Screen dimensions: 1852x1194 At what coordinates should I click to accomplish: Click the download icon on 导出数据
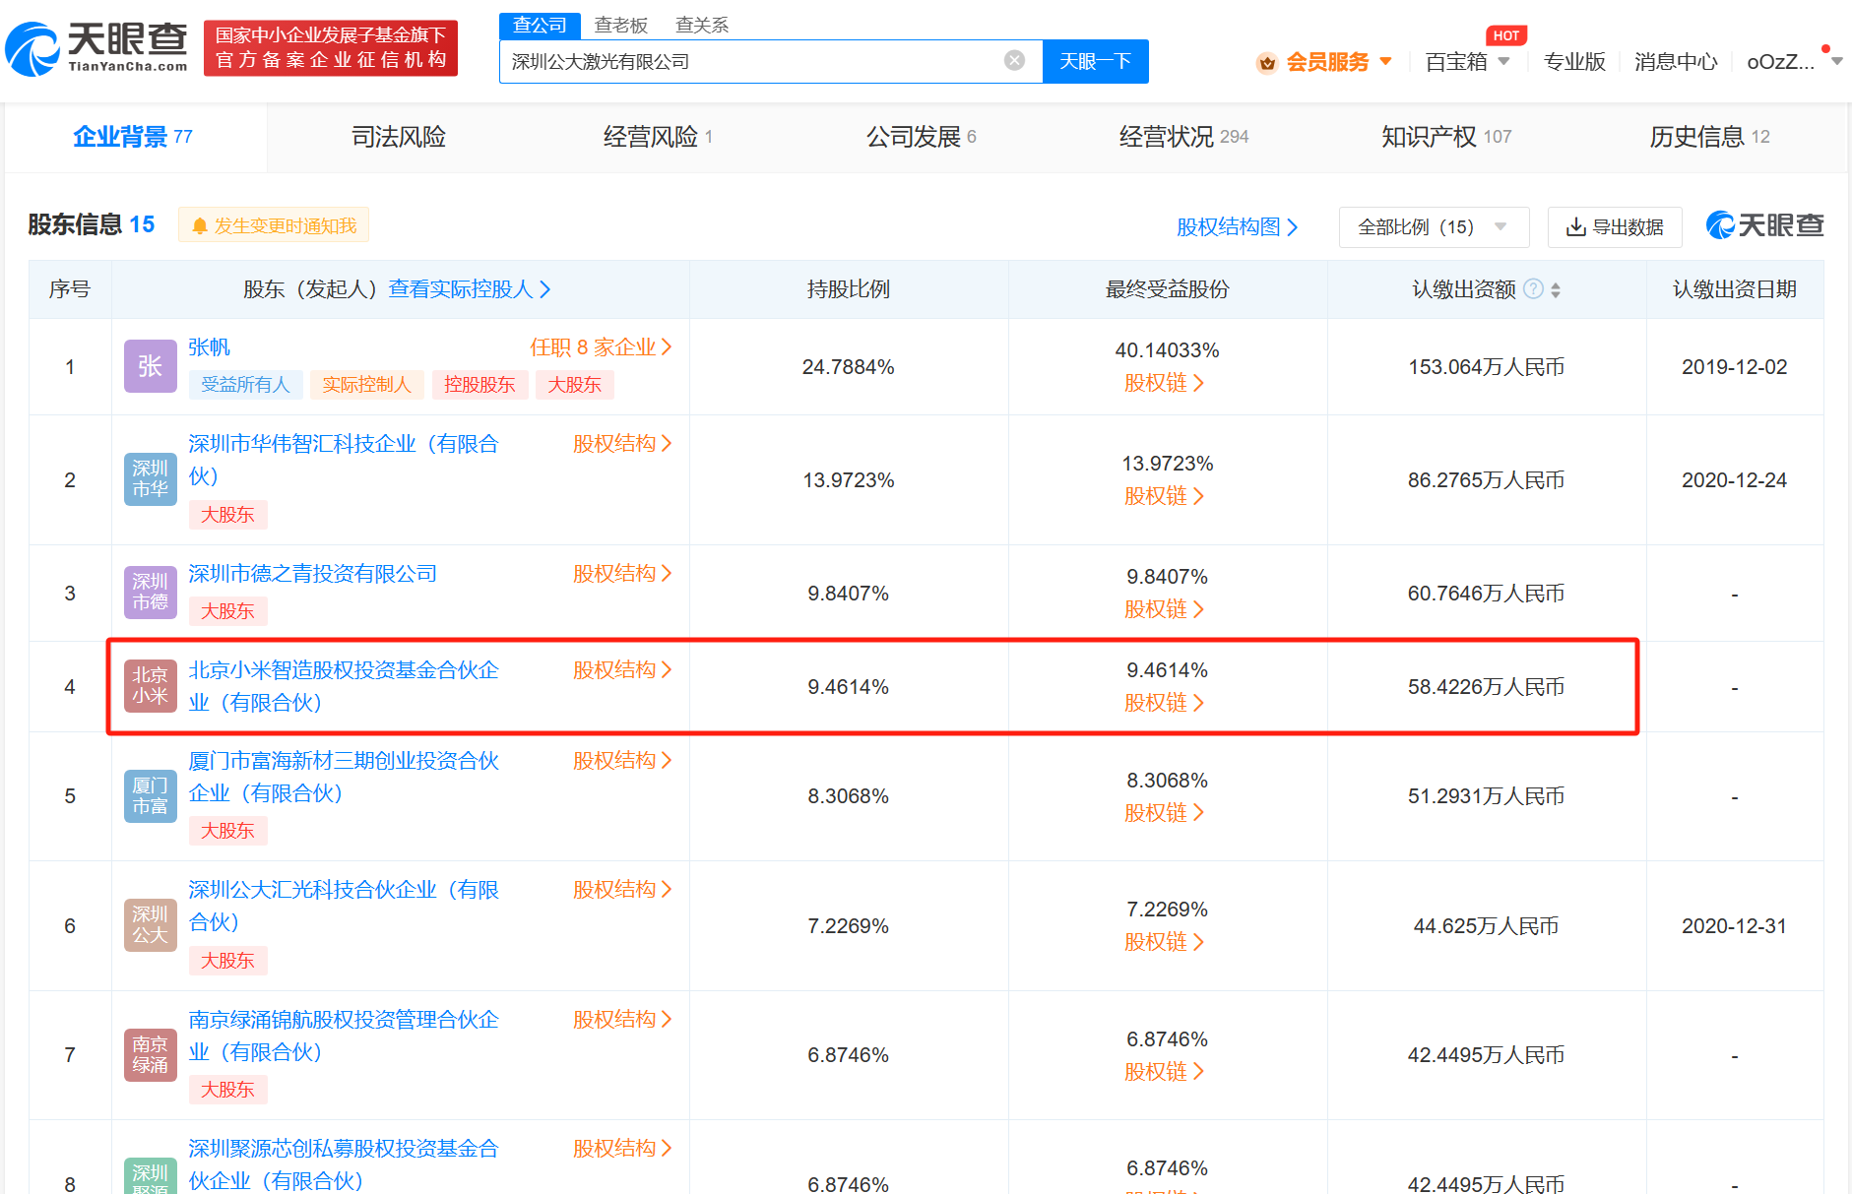[x=1575, y=227]
